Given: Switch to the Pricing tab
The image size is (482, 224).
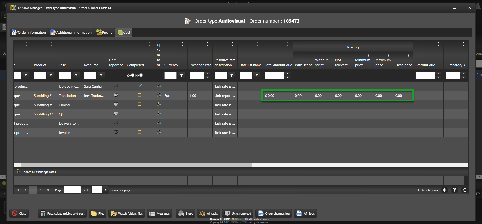Looking at the screenshot, I should [x=104, y=32].
